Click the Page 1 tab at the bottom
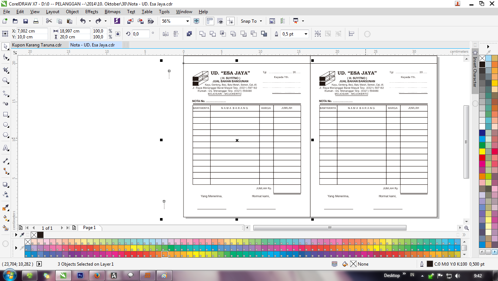This screenshot has height=281, width=498. (89, 228)
